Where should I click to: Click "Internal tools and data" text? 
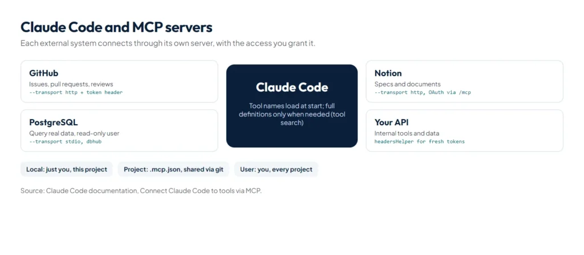point(407,133)
